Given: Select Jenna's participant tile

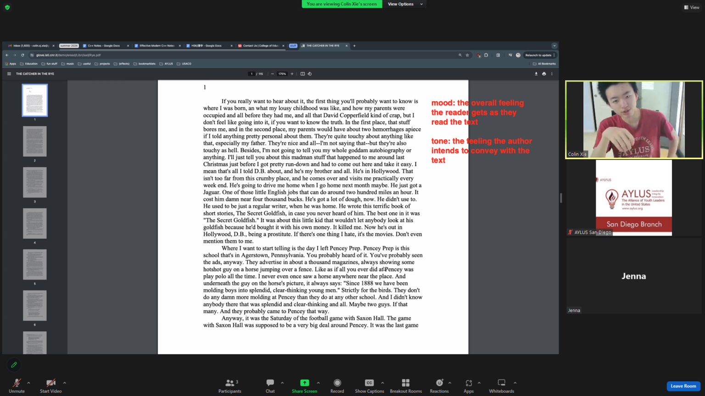Looking at the screenshot, I should click(634, 276).
